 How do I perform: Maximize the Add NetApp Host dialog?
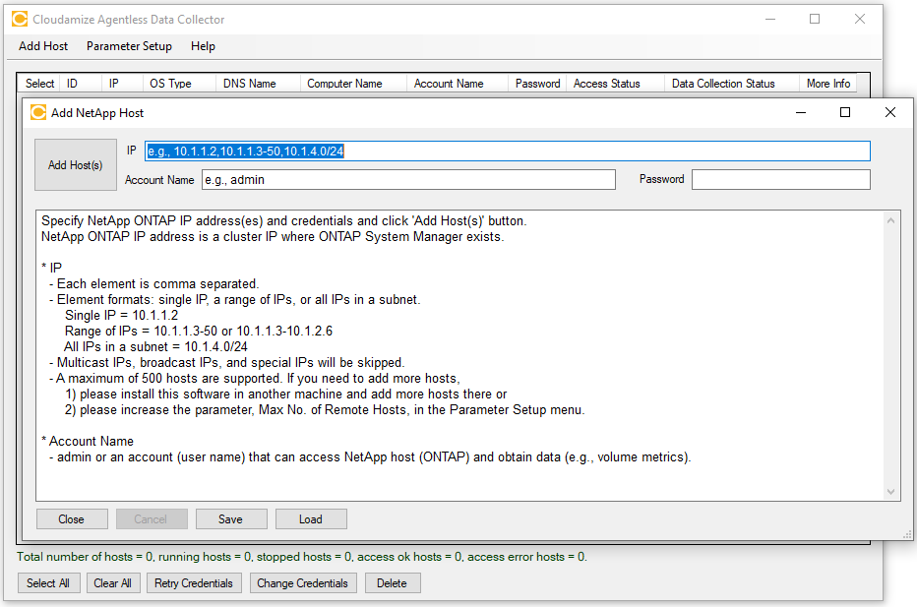844,112
